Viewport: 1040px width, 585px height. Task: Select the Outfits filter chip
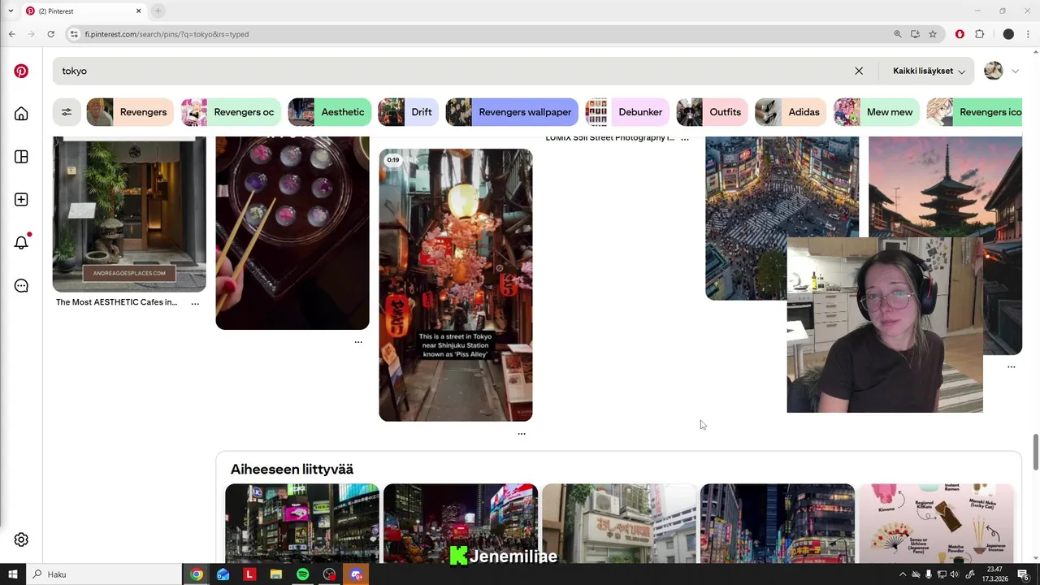[712, 112]
